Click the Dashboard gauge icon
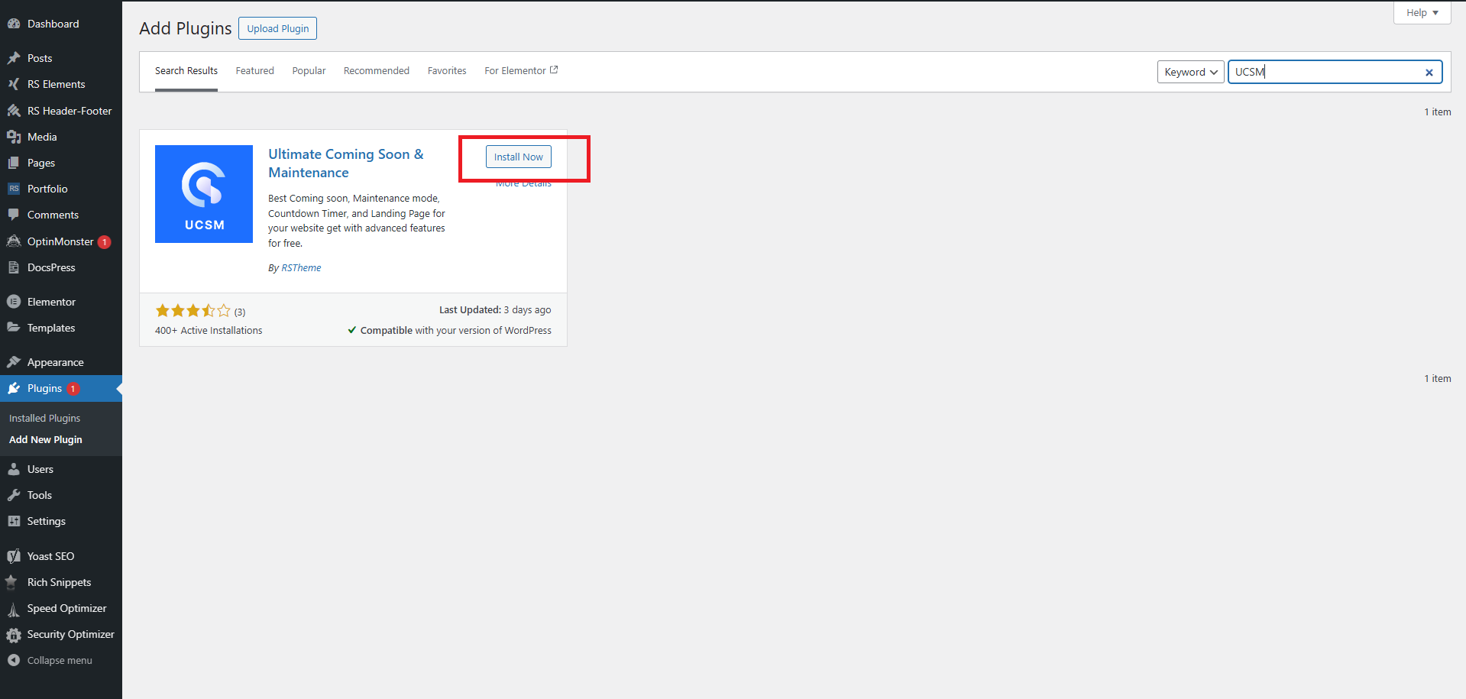The height and width of the screenshot is (699, 1466). pos(14,24)
